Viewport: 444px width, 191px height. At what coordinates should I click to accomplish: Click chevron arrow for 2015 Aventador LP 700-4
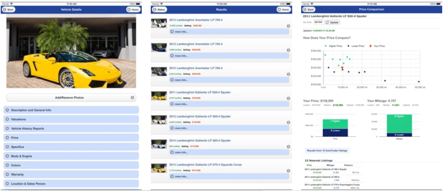click(288, 74)
